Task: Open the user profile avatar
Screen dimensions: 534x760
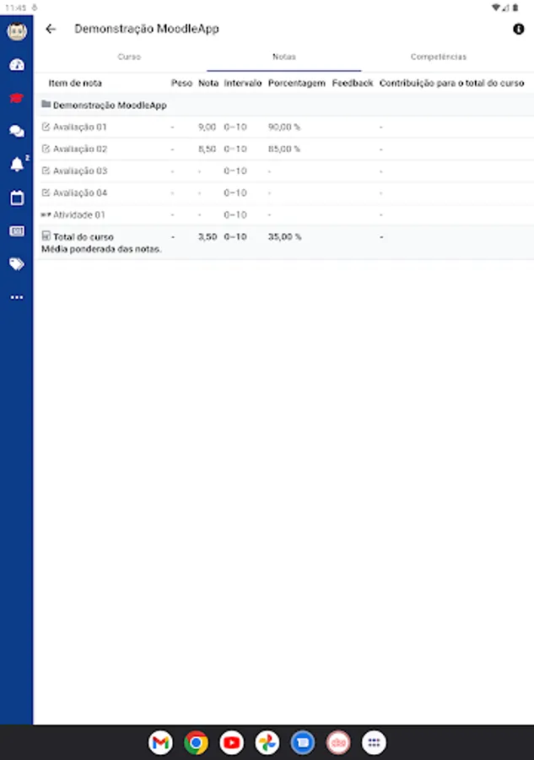Action: 17,31
